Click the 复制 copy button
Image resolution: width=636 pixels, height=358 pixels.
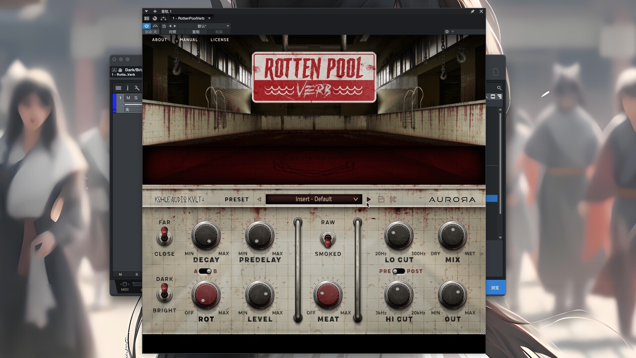(196, 32)
